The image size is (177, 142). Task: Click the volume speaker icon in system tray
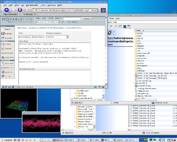click(x=160, y=140)
